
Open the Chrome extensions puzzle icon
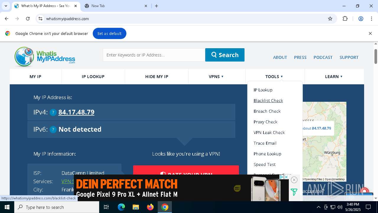345,19
